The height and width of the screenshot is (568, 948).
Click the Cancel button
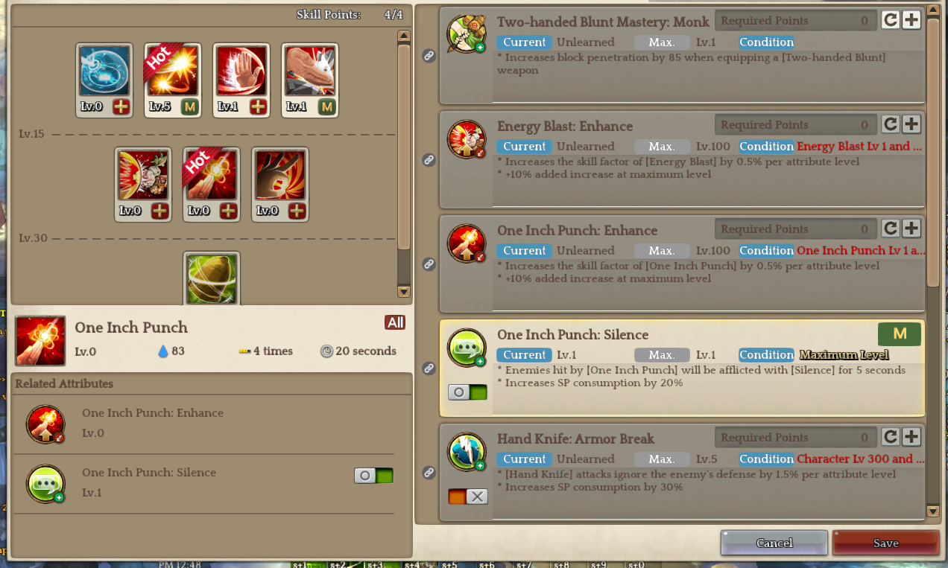click(774, 543)
